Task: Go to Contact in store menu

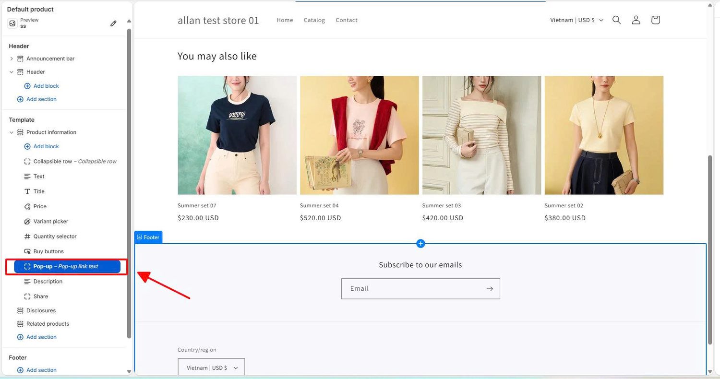Action: 347,20
